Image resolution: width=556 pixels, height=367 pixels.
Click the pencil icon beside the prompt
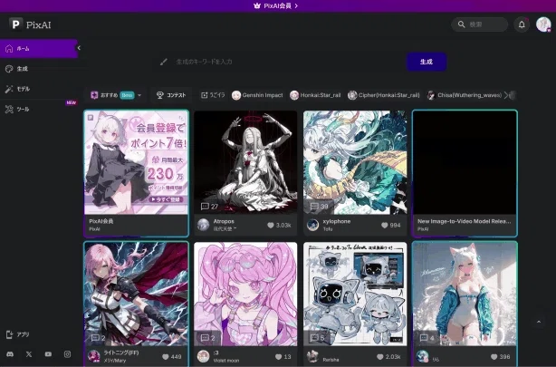point(164,62)
